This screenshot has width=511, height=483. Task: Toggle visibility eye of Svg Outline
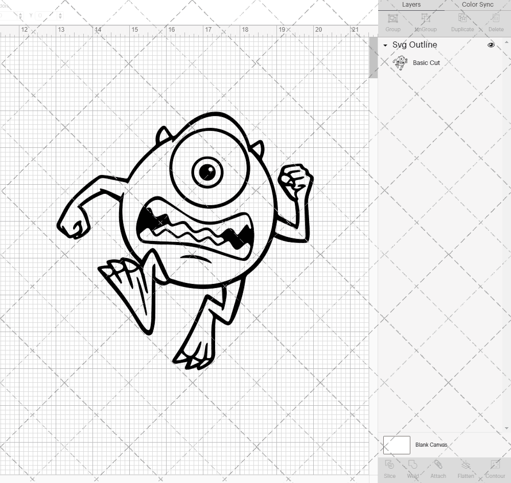coord(491,45)
